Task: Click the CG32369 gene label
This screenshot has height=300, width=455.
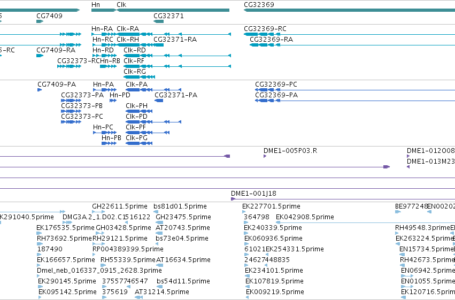Action: 259,5
